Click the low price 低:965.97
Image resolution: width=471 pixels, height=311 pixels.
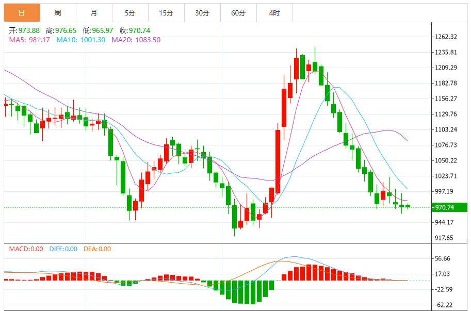coord(98,30)
